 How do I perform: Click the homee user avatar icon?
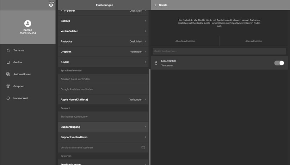(28, 24)
